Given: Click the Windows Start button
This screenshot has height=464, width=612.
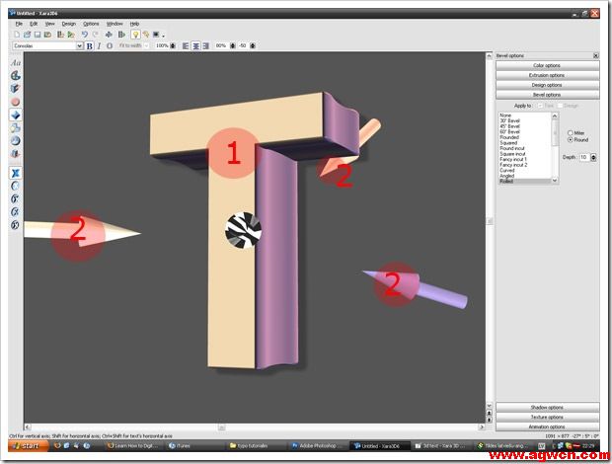Looking at the screenshot, I should click(25, 445).
